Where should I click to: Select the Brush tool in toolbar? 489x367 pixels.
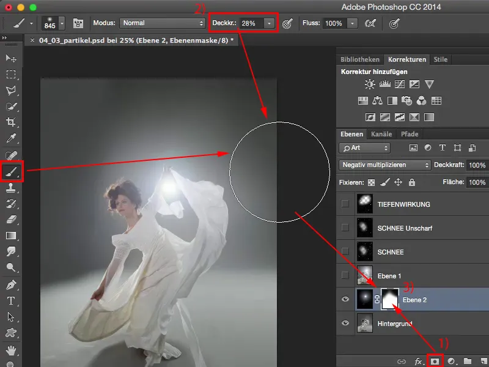coord(12,171)
